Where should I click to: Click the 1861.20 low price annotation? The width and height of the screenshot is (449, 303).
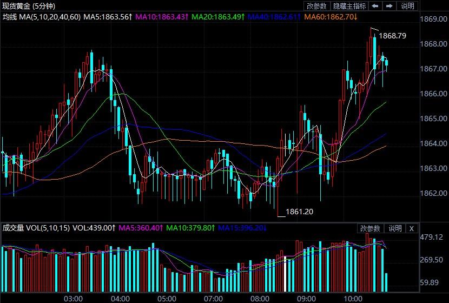coord(299,212)
